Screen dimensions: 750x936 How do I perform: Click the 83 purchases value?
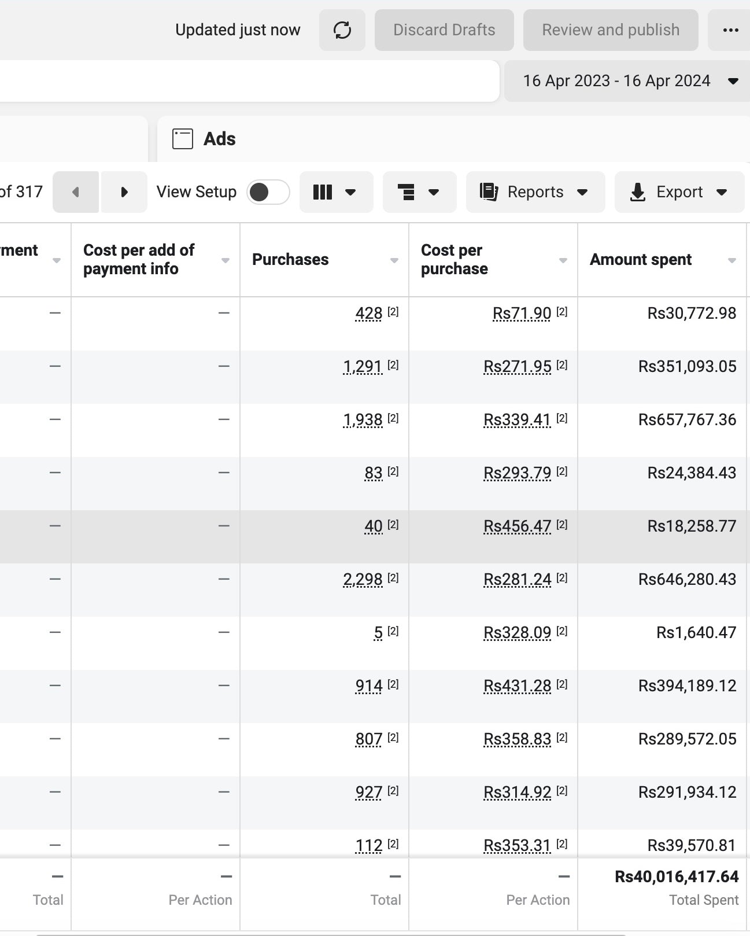[x=374, y=473]
